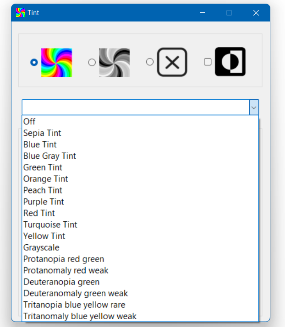Choose Blue Gray Tint option

49,156
